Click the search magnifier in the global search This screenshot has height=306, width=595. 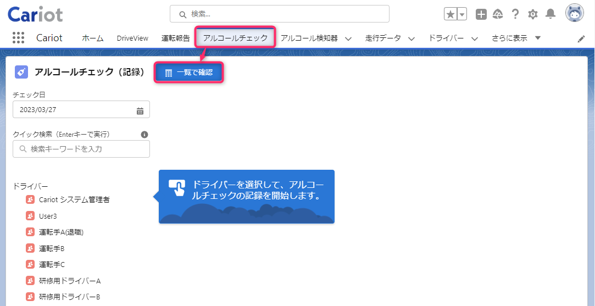click(x=182, y=14)
